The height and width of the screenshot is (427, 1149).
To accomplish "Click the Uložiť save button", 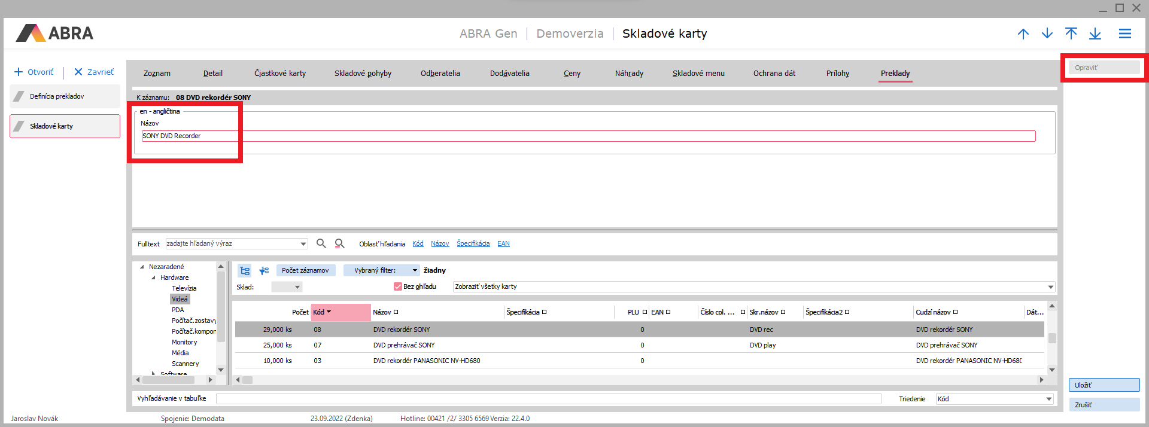I will [1104, 385].
